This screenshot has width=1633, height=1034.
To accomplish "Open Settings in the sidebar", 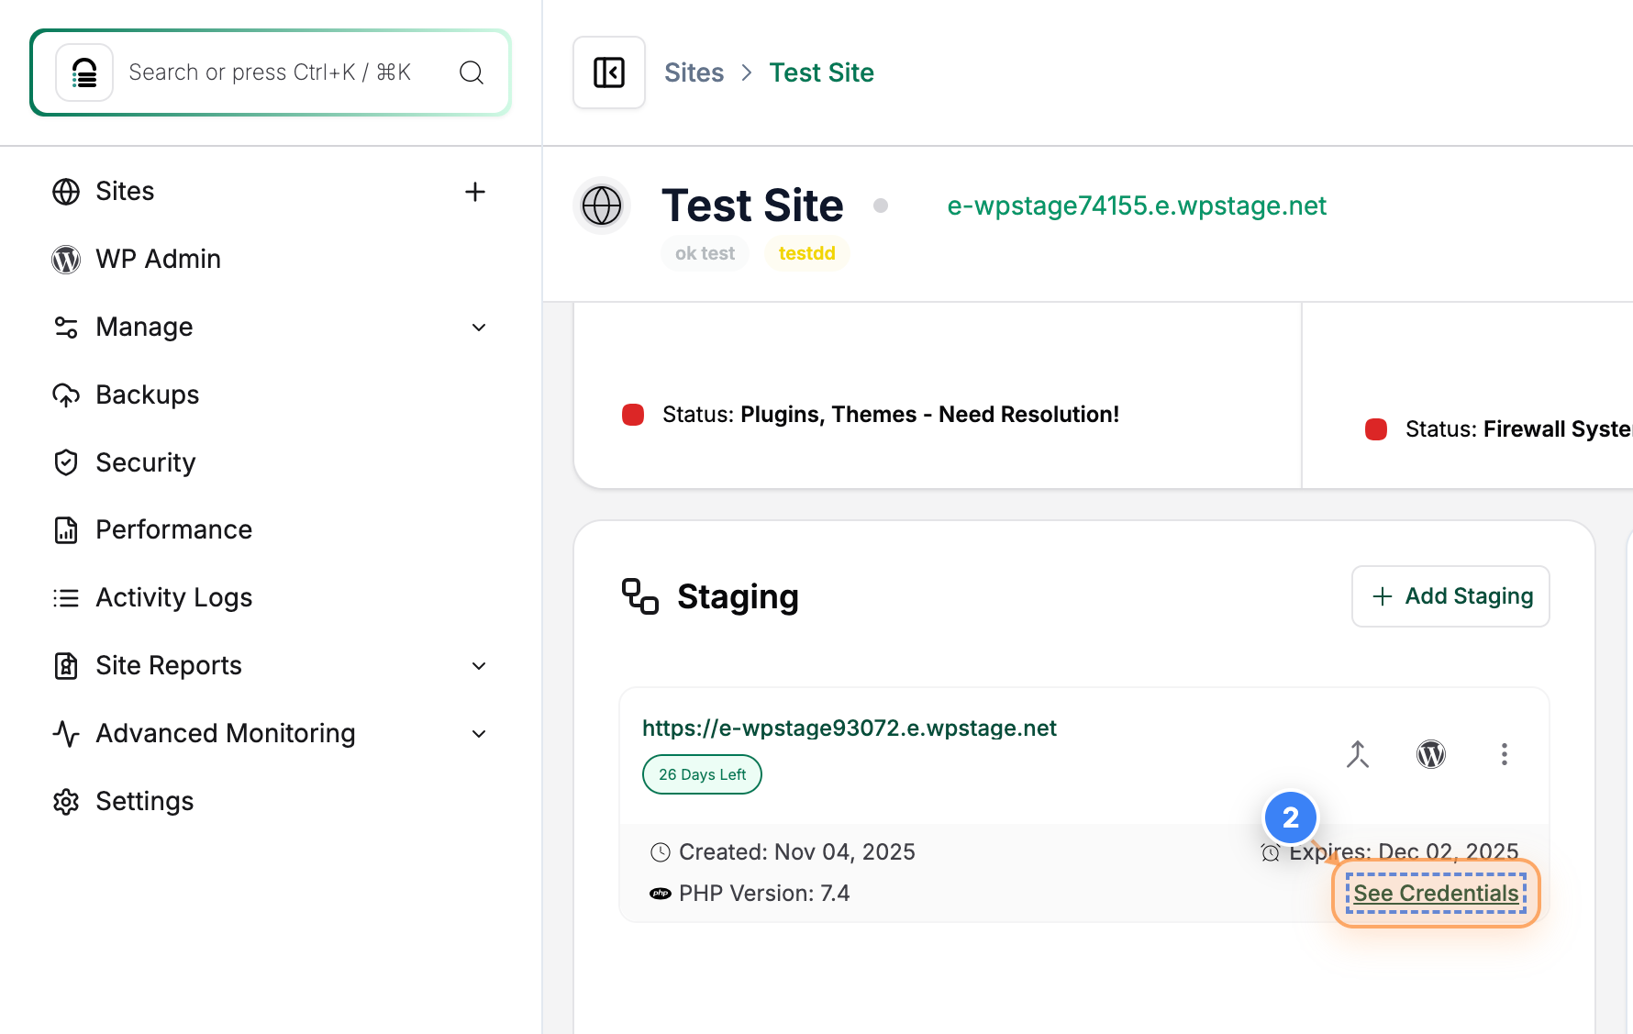I will (145, 801).
